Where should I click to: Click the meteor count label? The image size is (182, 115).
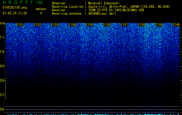(x=41, y=9)
